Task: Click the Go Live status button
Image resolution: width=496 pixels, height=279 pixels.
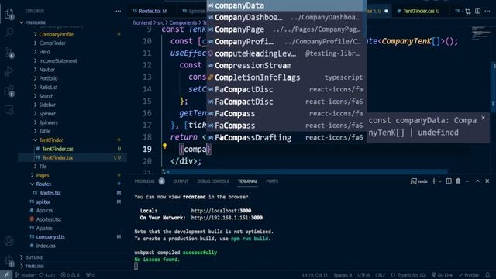Action: click(x=442, y=275)
